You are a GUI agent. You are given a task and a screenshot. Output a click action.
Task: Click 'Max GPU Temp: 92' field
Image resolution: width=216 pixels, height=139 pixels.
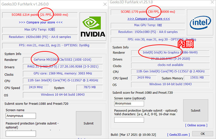(x=40, y=30)
